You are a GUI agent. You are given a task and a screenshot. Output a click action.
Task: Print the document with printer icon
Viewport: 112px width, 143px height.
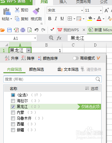pyautogui.click(x=23, y=30)
